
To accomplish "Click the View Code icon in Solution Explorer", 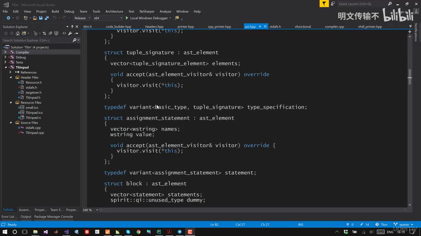I will (64, 33).
